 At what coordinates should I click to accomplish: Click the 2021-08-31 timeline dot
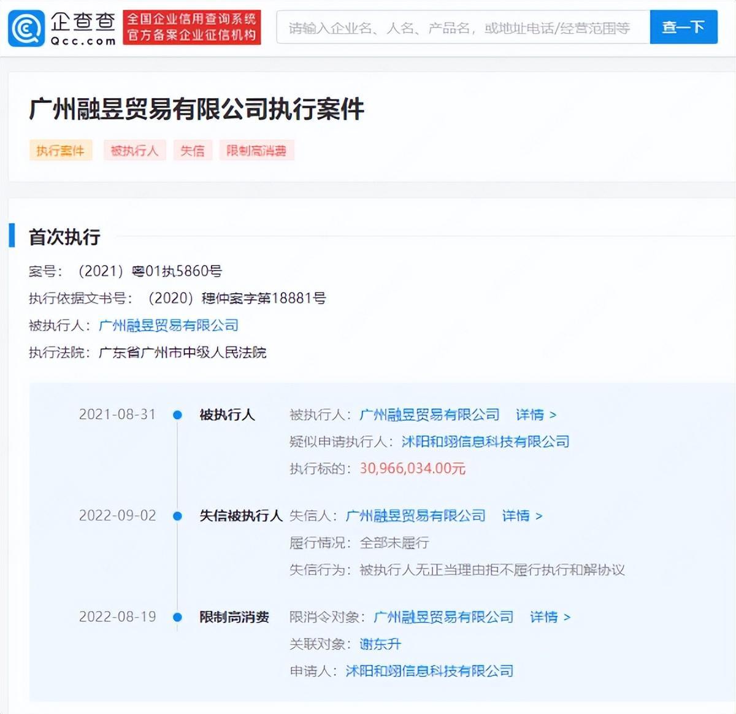(177, 415)
